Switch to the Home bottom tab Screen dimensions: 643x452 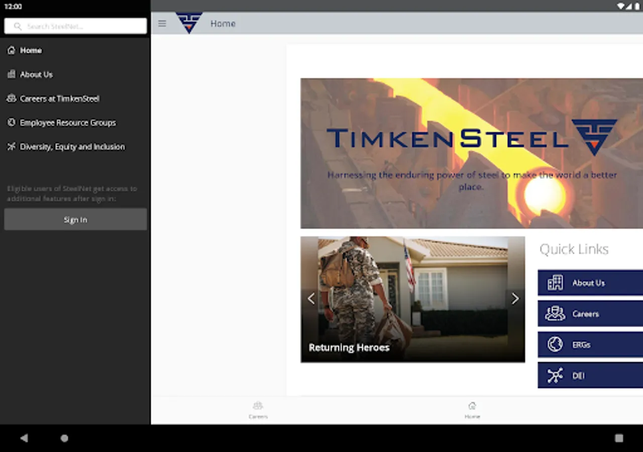[x=472, y=410]
